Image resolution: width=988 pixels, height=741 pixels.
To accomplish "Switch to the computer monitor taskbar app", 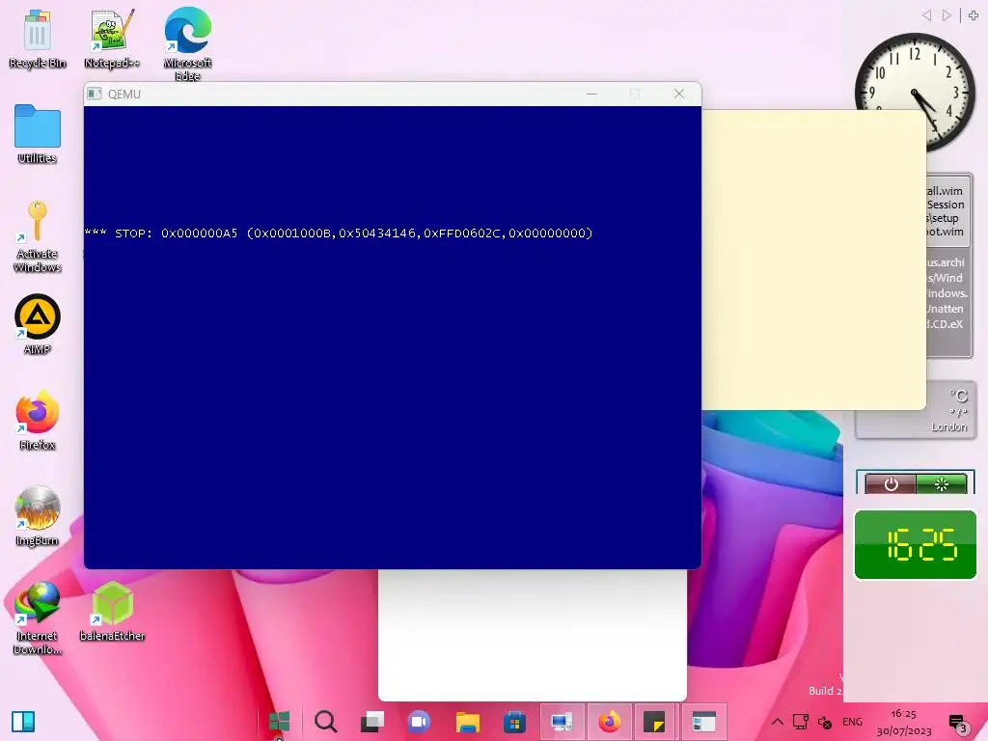I will 562,722.
